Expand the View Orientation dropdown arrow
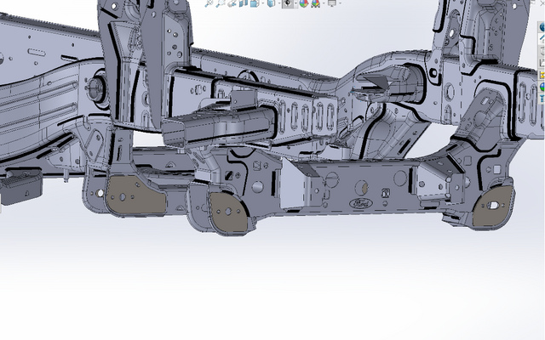The image size is (545, 340). [262, 3]
